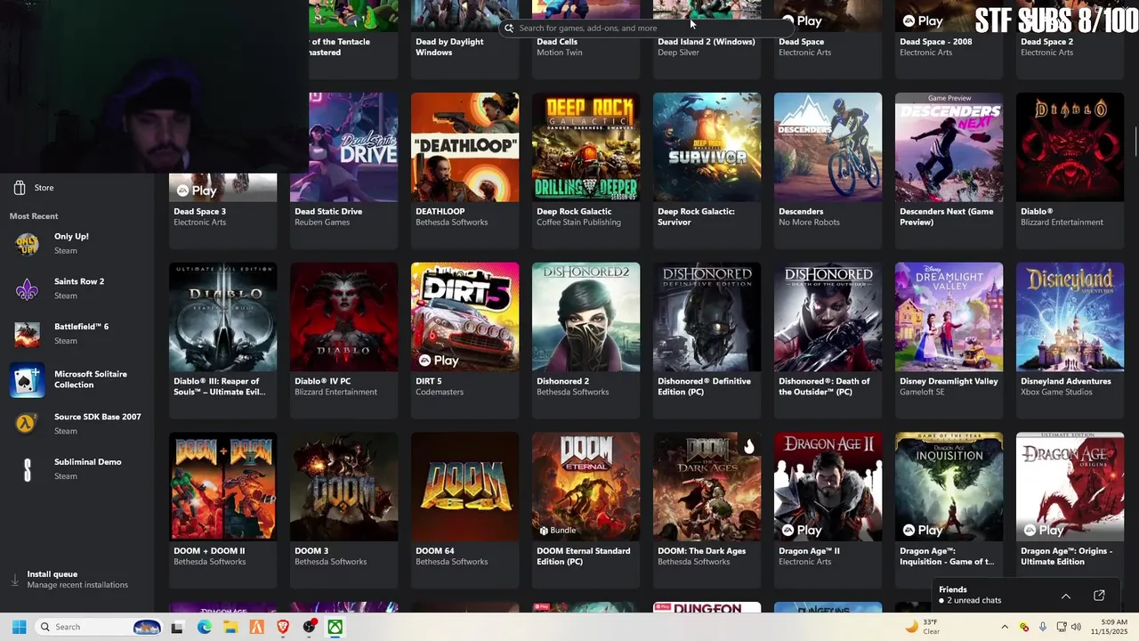Switch to Xbox app taskbar icon
This screenshot has height=641, width=1139.
pyautogui.click(x=335, y=627)
